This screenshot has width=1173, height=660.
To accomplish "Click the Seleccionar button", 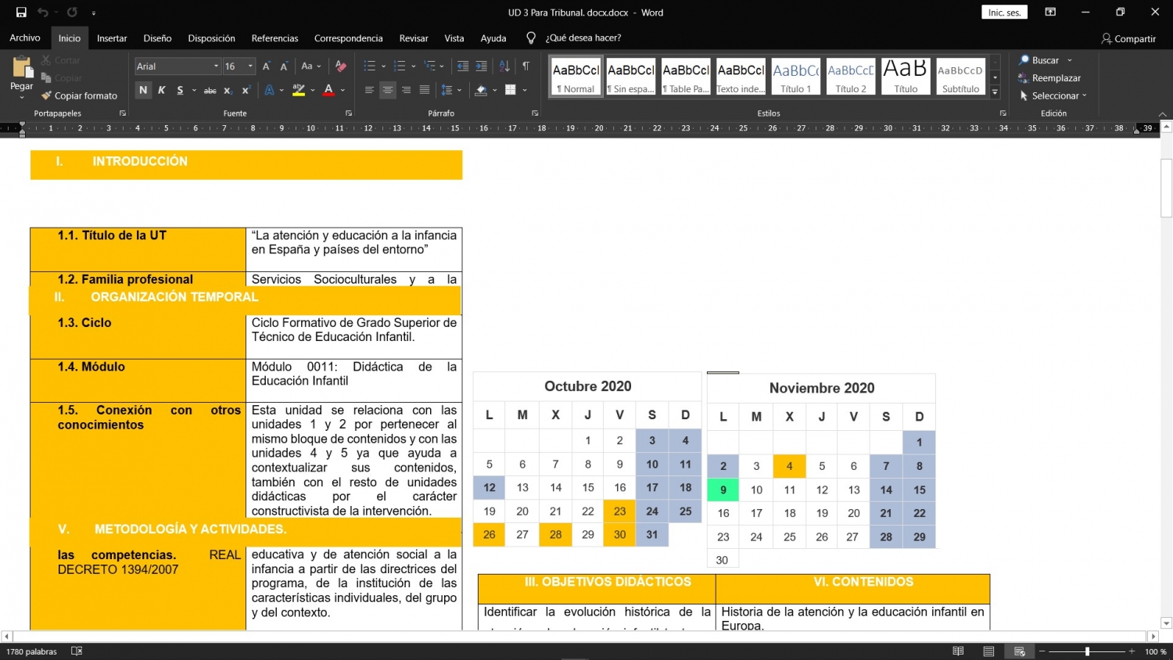I will coord(1053,96).
